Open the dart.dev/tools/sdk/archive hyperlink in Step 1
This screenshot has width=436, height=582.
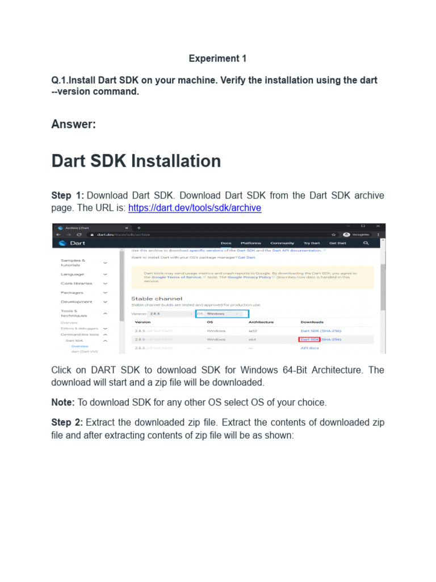(195, 208)
